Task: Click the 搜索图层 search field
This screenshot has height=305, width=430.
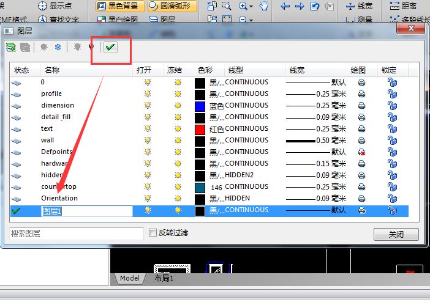Action: (x=77, y=233)
